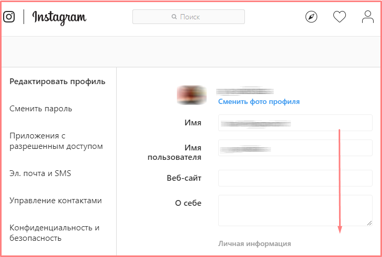
Task: Focus the Имя пользователя text field
Action: point(295,148)
